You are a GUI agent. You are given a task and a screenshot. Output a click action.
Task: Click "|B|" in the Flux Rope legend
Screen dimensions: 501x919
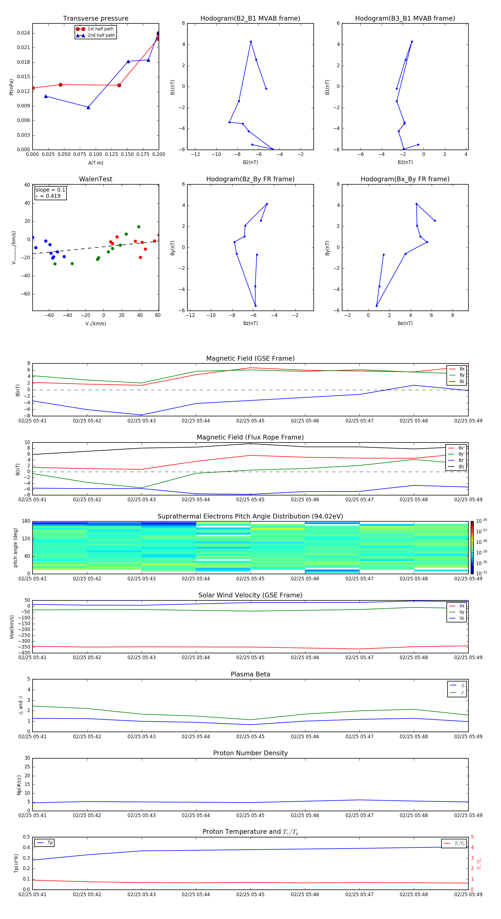tap(456, 467)
